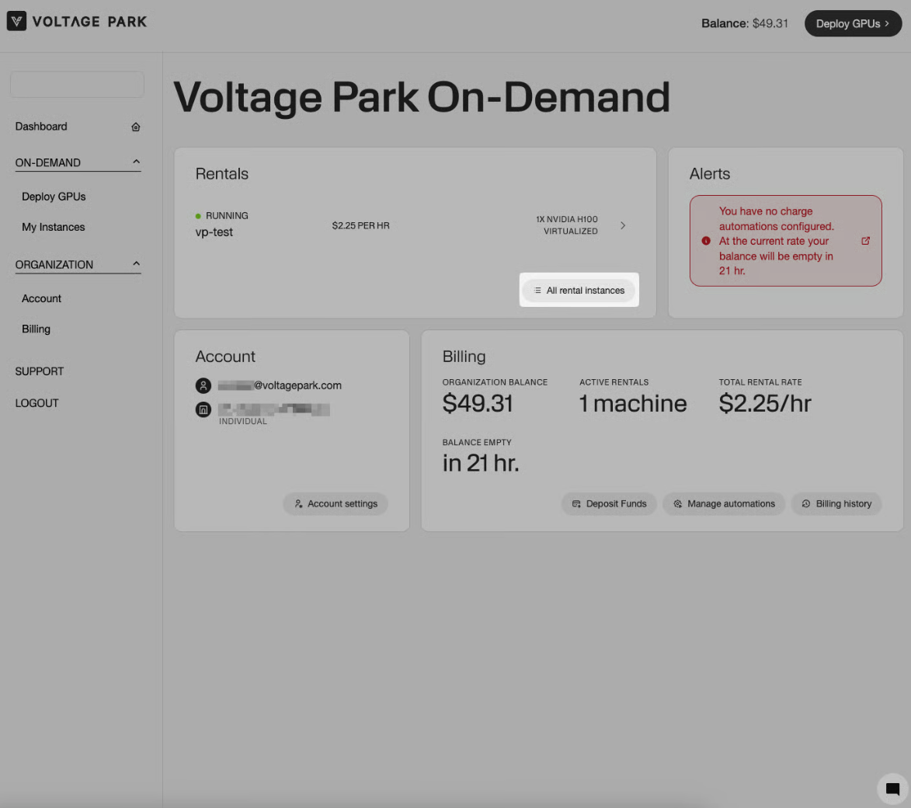Click the Dashboard home icon
911x808 pixels.
coord(136,127)
